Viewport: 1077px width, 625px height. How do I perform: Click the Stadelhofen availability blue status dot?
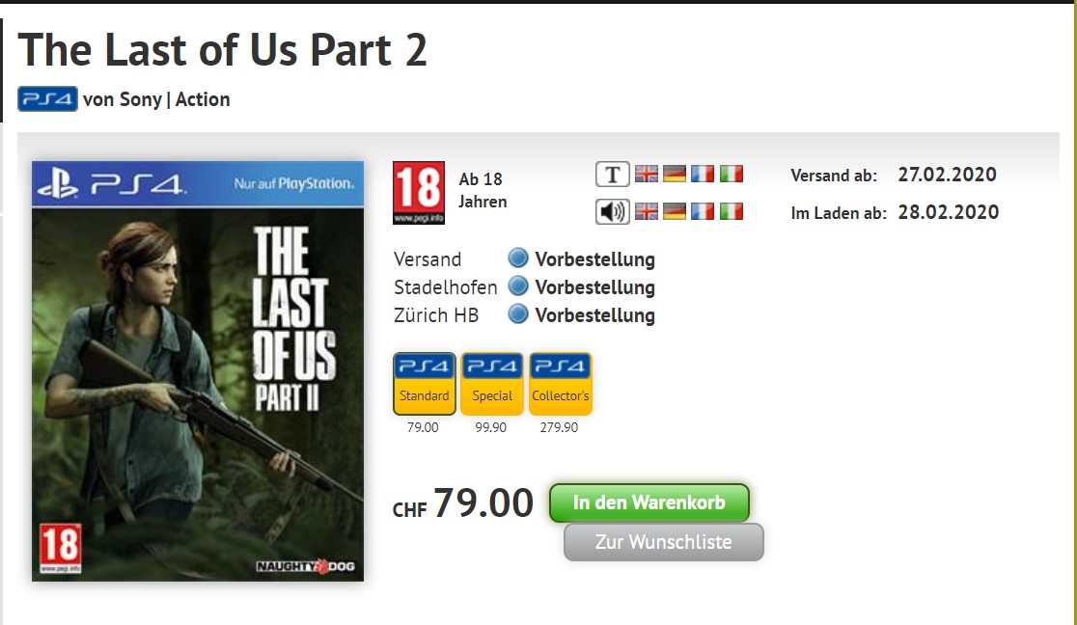pyautogui.click(x=518, y=285)
